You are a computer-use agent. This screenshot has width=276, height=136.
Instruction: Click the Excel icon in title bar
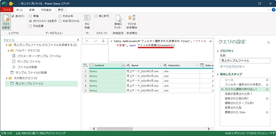[x=4, y=3]
